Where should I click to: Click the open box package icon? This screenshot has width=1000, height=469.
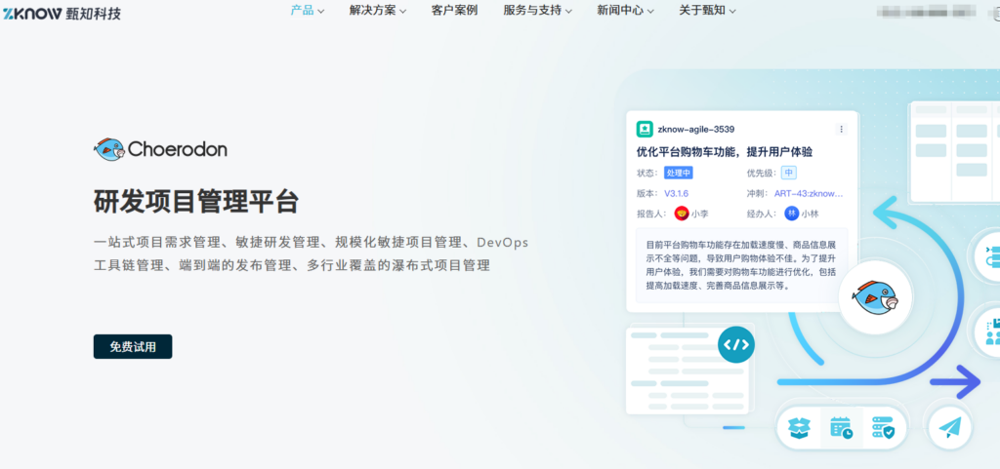pyautogui.click(x=799, y=428)
